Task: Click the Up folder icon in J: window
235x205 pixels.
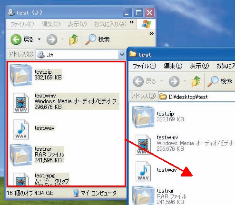Action: tap(74, 39)
